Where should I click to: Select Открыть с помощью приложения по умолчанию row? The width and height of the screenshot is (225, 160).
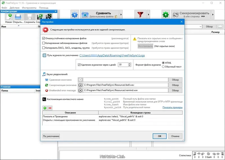click(x=112, y=120)
